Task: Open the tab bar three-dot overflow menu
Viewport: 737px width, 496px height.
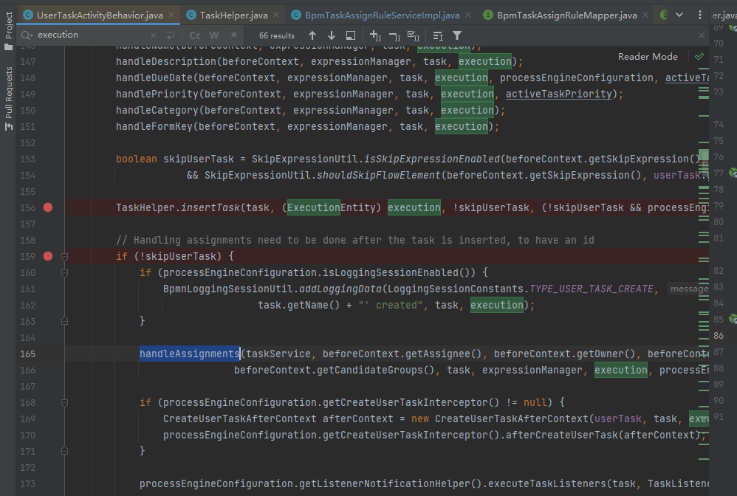Action: coord(700,15)
